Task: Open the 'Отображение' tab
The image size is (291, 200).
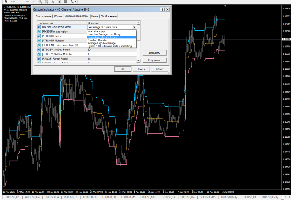Action: tap(109, 16)
